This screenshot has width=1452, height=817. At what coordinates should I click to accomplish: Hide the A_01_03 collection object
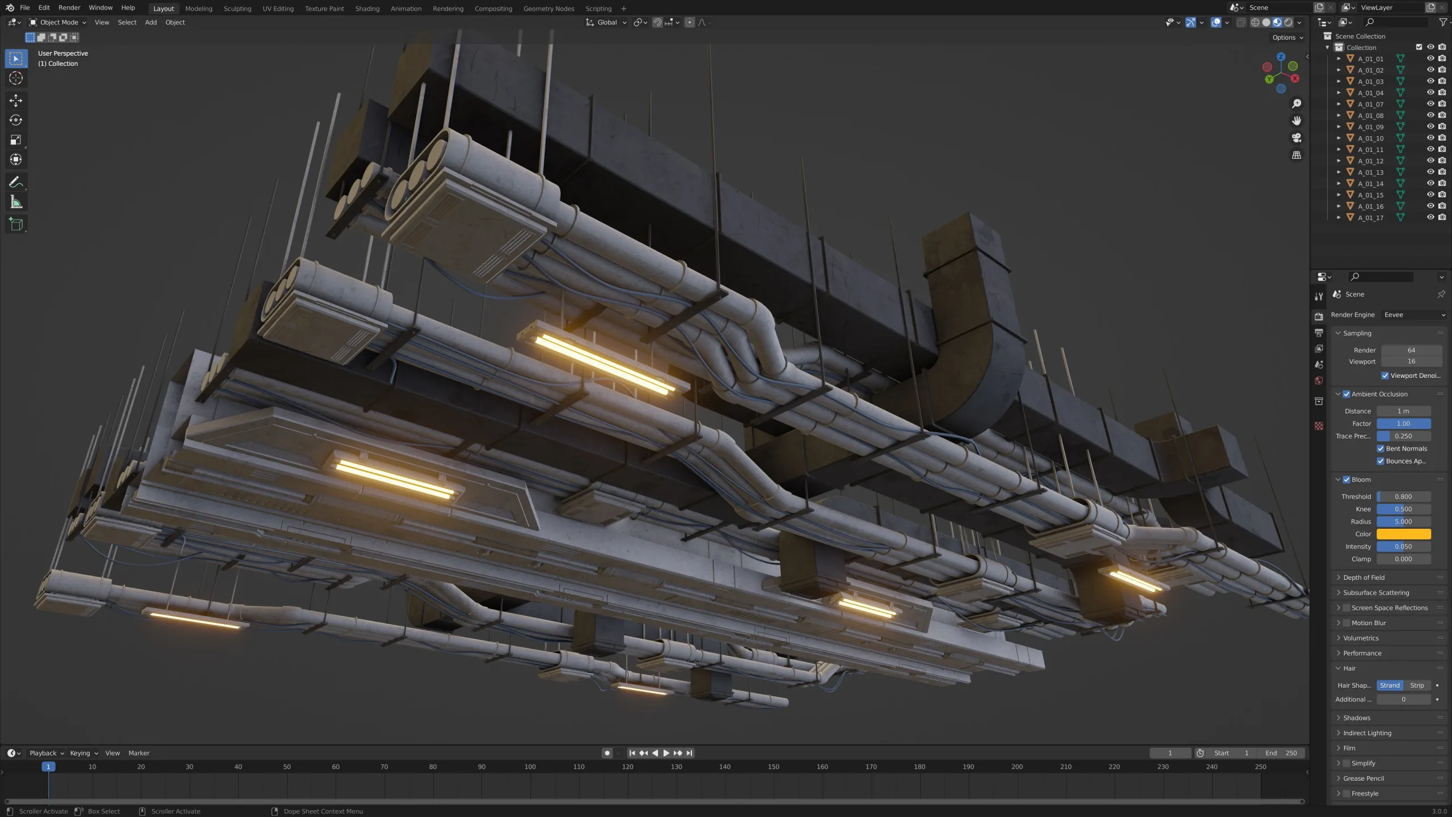(x=1430, y=81)
